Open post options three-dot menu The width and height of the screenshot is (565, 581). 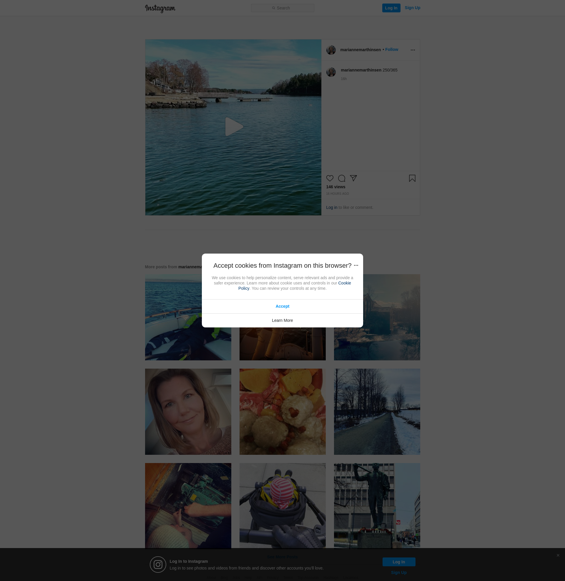413,50
